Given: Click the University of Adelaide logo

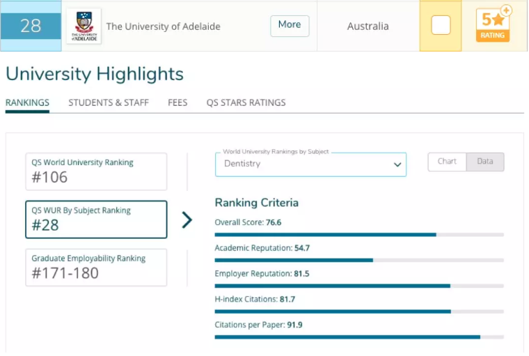Looking at the screenshot, I should pyautogui.click(x=84, y=26).
